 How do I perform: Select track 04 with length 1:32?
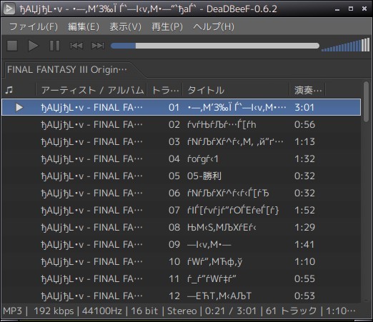tap(181, 159)
